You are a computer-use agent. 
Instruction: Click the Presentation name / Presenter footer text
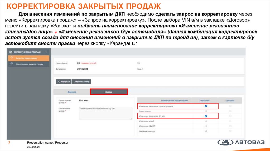click(48, 143)
